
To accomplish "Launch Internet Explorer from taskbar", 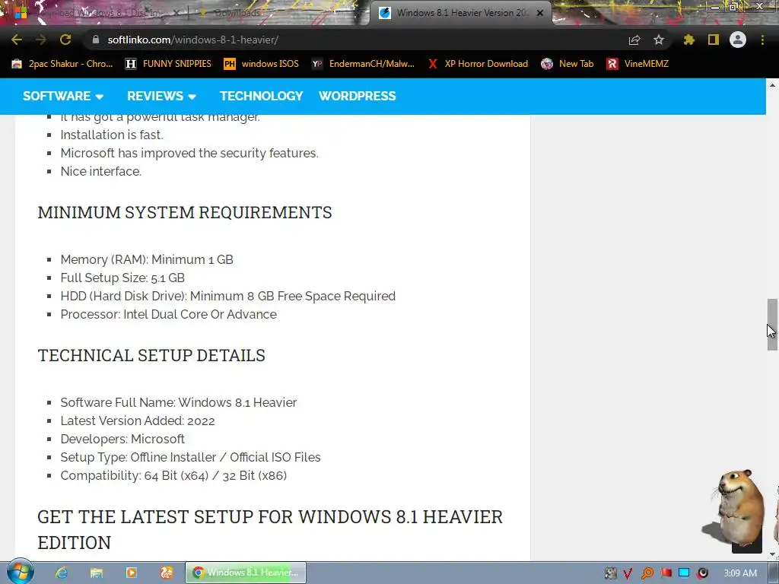I will point(62,573).
